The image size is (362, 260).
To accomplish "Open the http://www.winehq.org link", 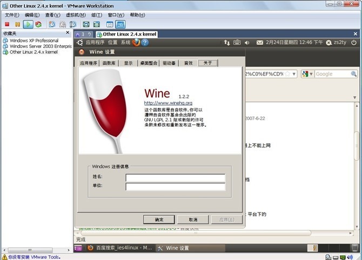I will 168,103.
